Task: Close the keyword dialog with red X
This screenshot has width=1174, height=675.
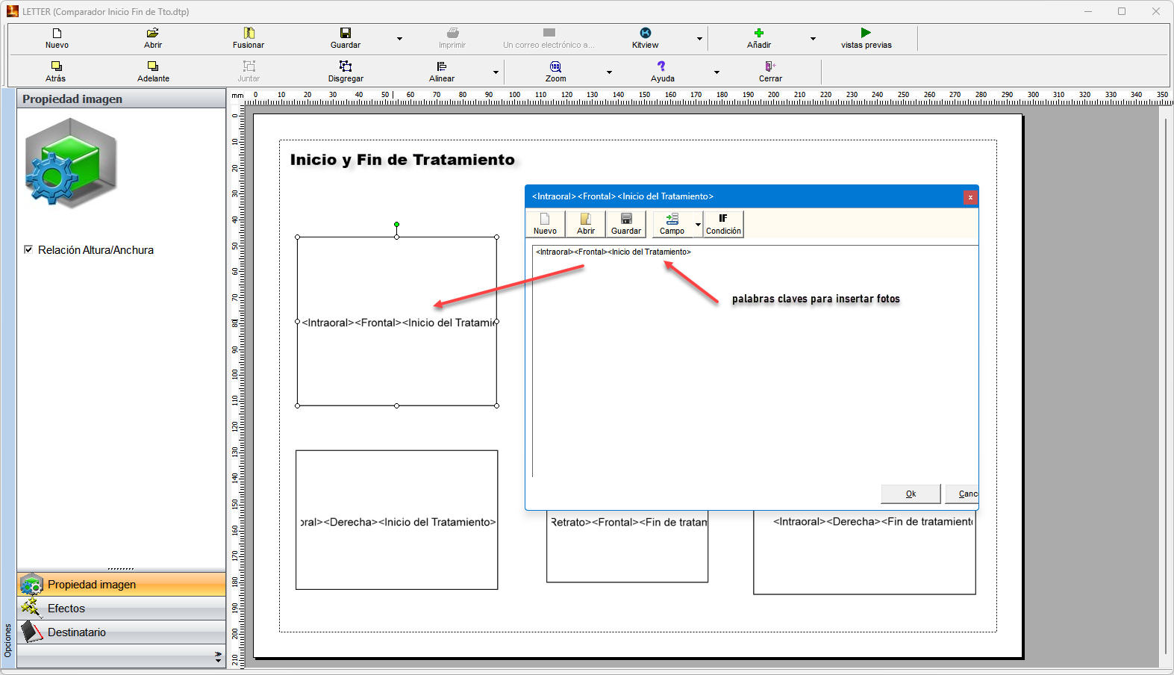Action: (x=970, y=197)
